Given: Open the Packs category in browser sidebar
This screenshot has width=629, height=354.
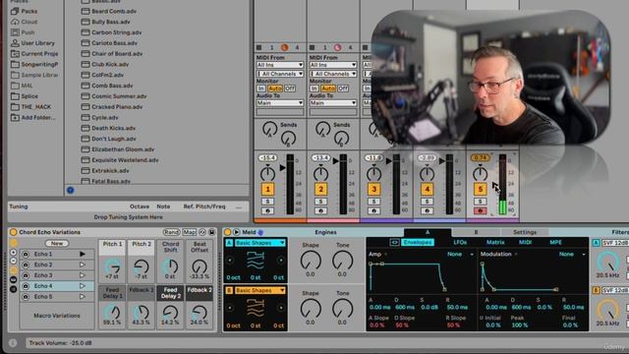Looking at the screenshot, I should click(x=24, y=11).
